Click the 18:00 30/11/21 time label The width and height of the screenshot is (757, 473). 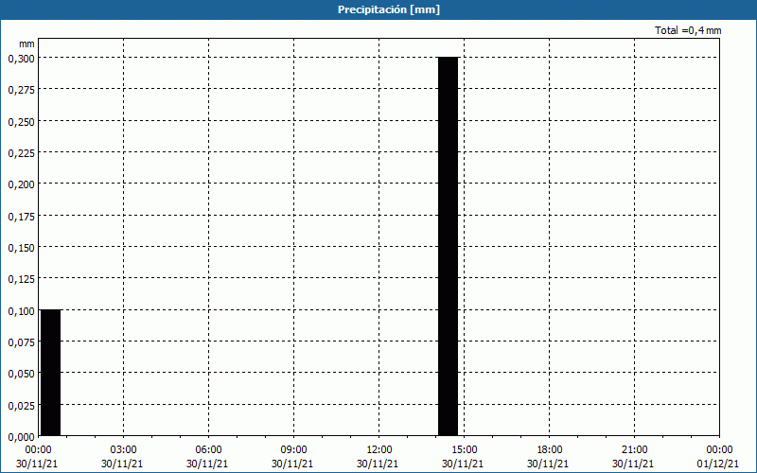(x=548, y=457)
